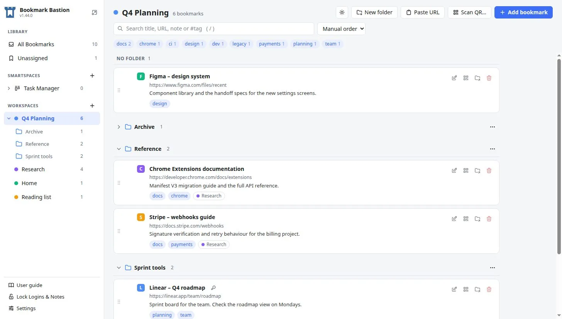Open All Bookmarks in the library
Screen dimensions: 562x319
[x=52, y=44]
